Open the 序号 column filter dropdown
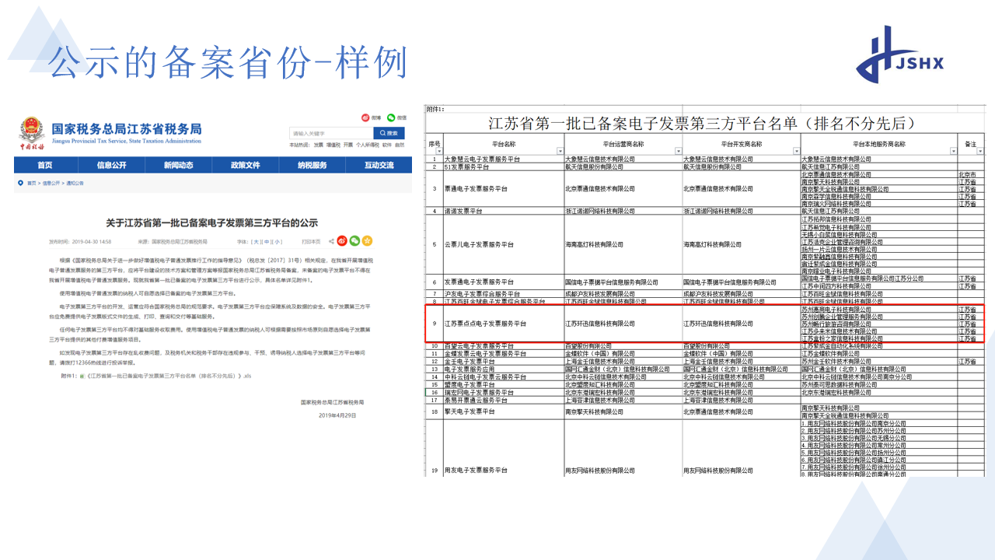 tap(439, 151)
